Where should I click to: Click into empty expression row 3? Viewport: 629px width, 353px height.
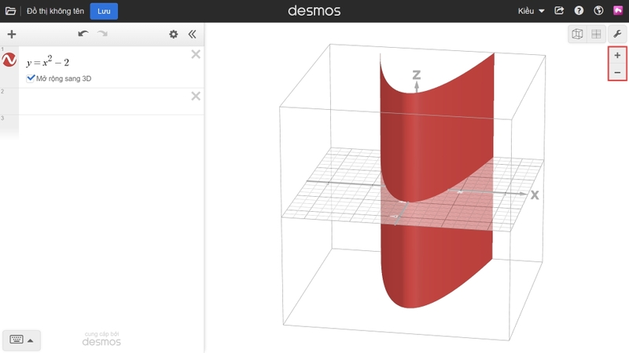111,127
